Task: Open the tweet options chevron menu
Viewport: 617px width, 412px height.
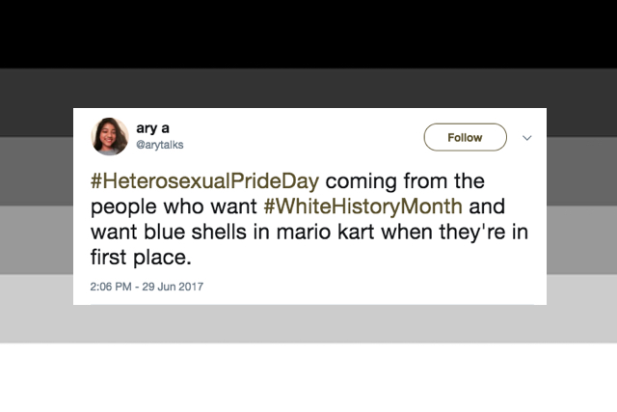Action: pos(526,138)
